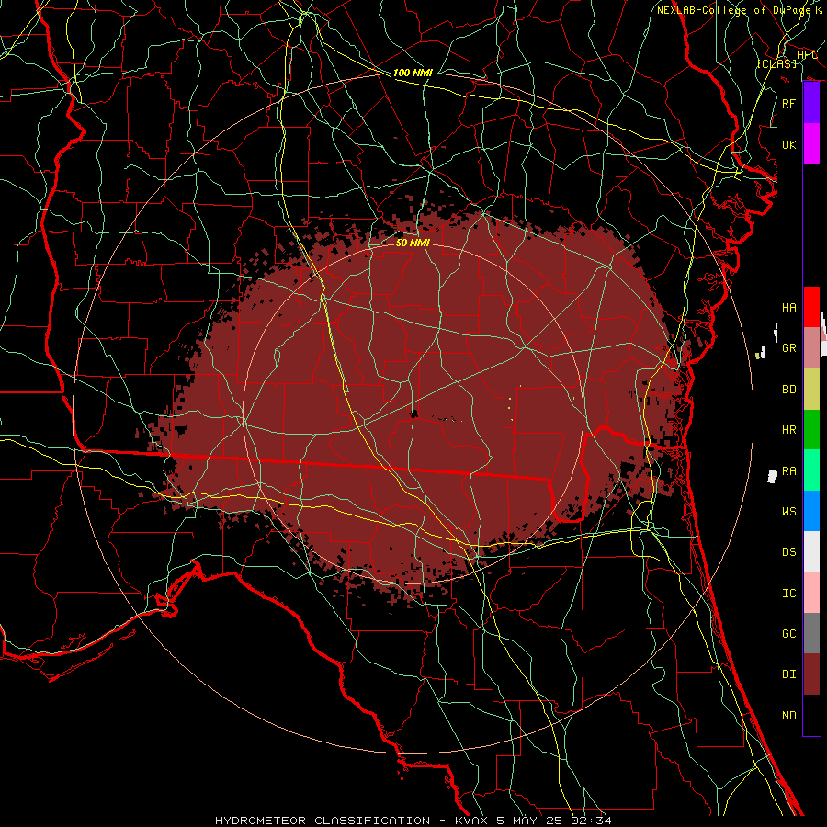827x827 pixels.
Task: Pick the RA light green legend swatch
Action: pos(811,470)
